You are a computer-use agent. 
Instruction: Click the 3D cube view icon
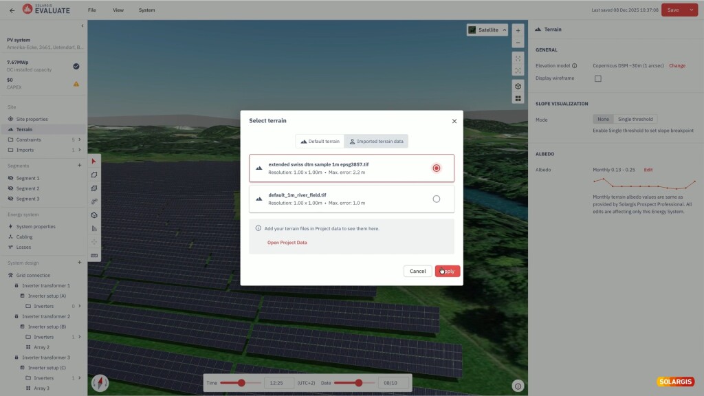pos(518,86)
